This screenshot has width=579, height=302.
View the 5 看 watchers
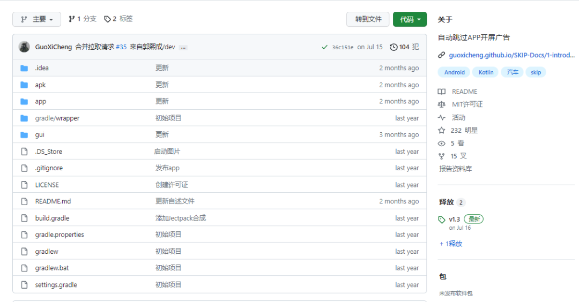tap(451, 143)
